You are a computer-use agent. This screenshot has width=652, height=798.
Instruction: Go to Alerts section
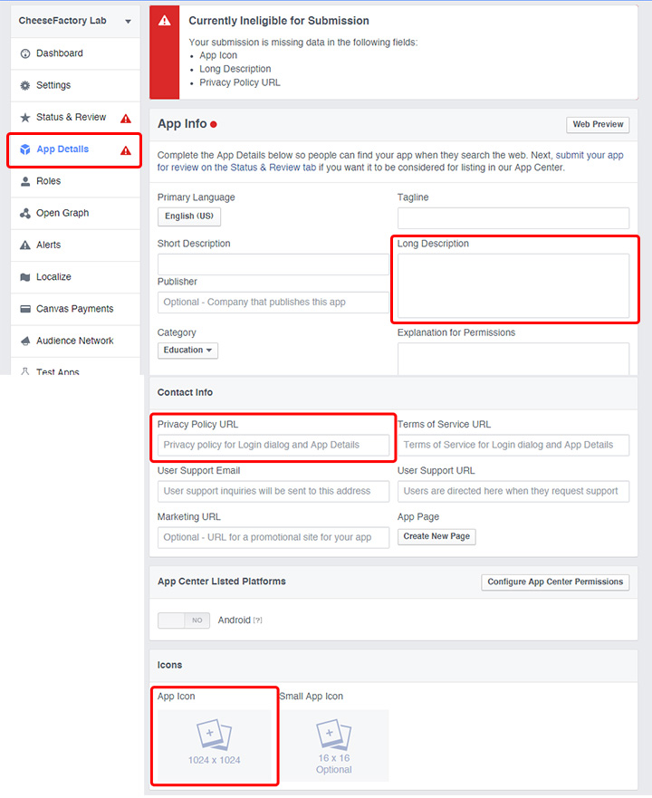point(75,245)
